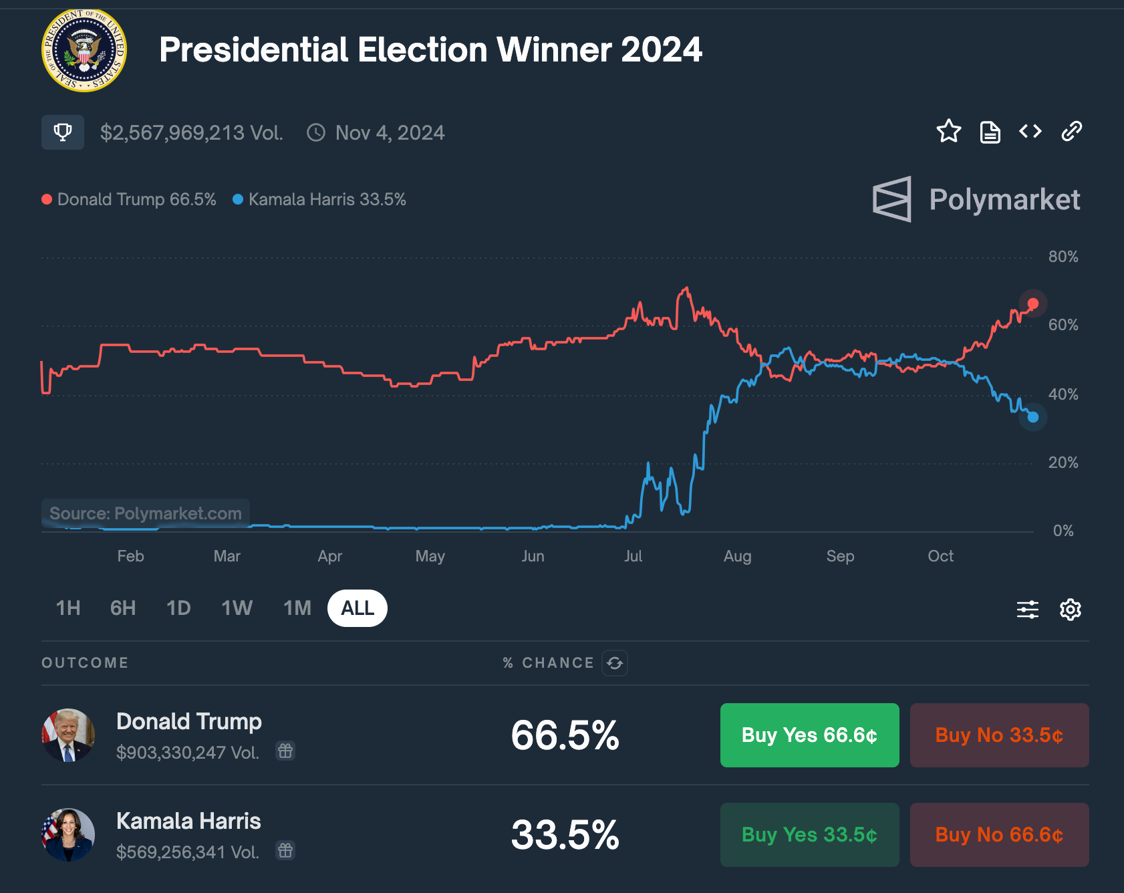Click the red Trump chart endpoint dot

[x=1032, y=303]
